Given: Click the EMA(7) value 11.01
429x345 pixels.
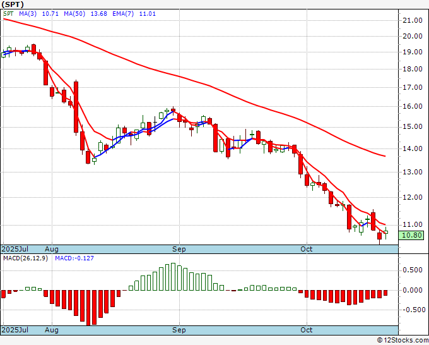Looking at the screenshot, I should (x=148, y=14).
